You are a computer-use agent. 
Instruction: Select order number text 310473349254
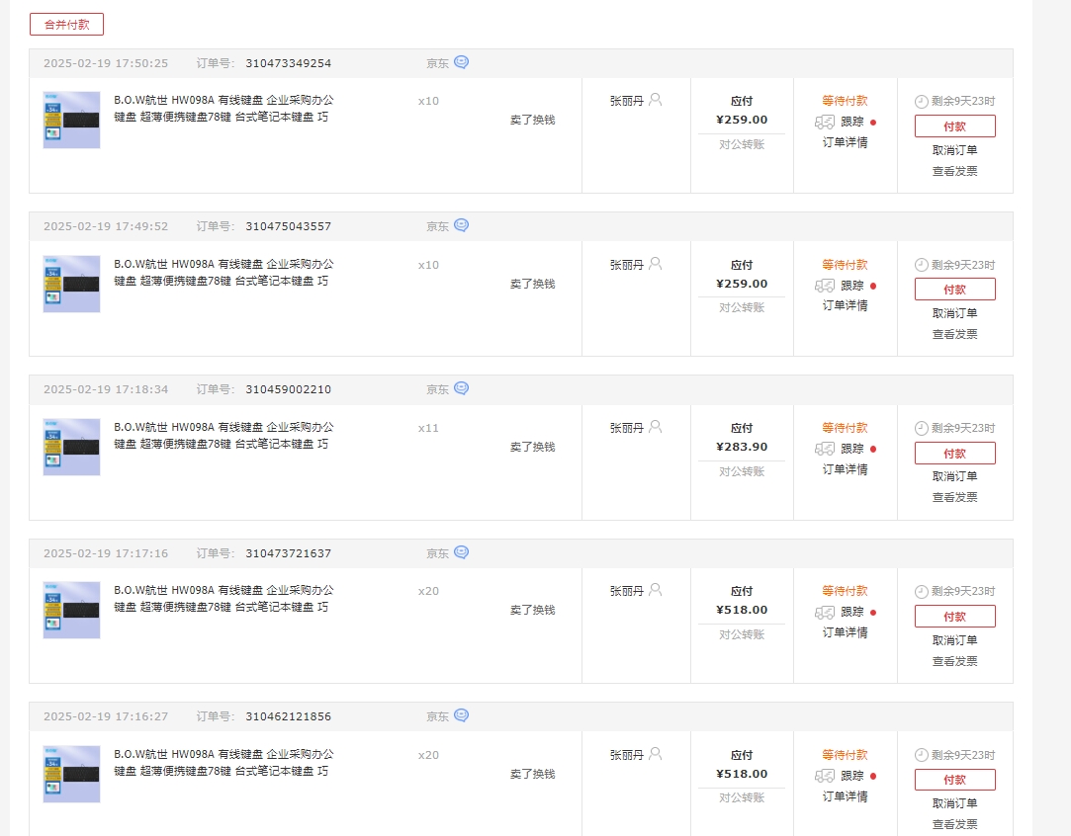(288, 63)
